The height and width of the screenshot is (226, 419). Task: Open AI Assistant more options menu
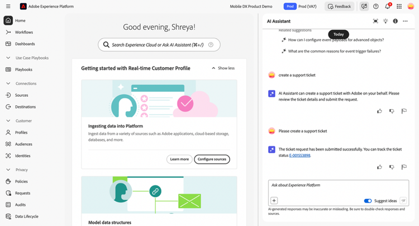(406, 21)
